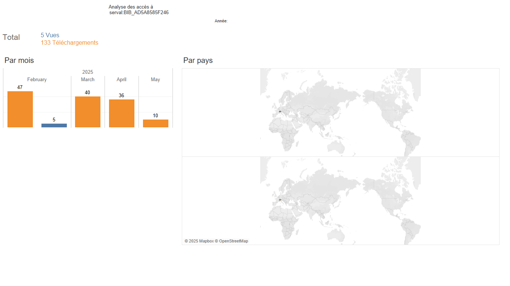Select the March orange bar labeled 40
This screenshot has height=286, width=510.
[x=88, y=112]
